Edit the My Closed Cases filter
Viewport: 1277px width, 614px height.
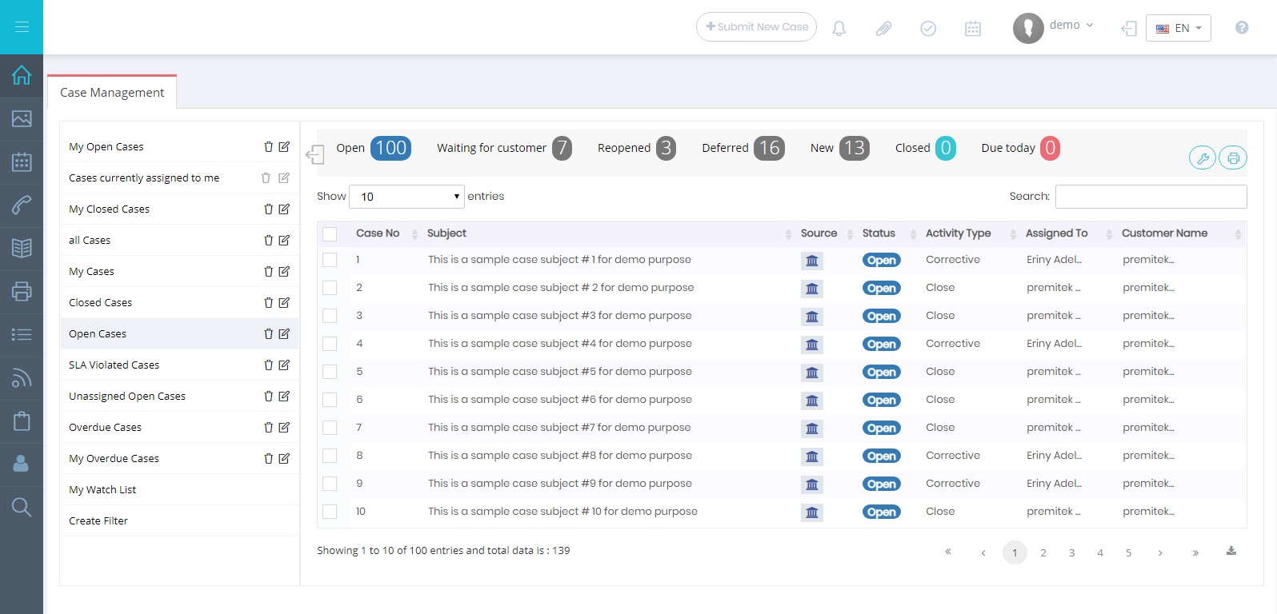284,209
